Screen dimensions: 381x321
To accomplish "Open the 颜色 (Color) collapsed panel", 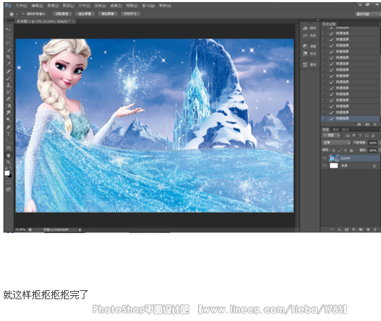I will [310, 28].
